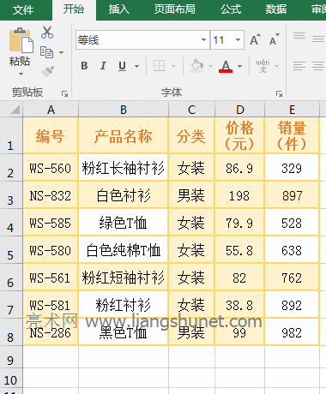The image size is (326, 394).
Task: Open the Paste options dropdown under 粘贴
Action: point(21,74)
